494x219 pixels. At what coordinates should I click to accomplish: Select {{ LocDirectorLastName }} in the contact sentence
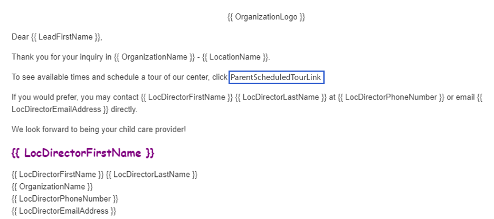tap(281, 97)
